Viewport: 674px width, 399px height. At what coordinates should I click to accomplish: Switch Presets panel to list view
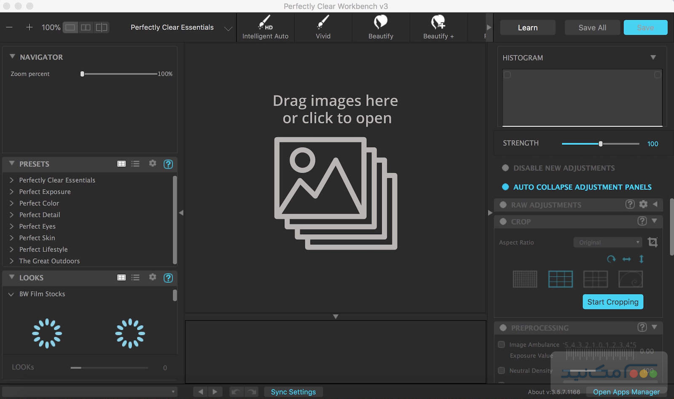pos(135,164)
